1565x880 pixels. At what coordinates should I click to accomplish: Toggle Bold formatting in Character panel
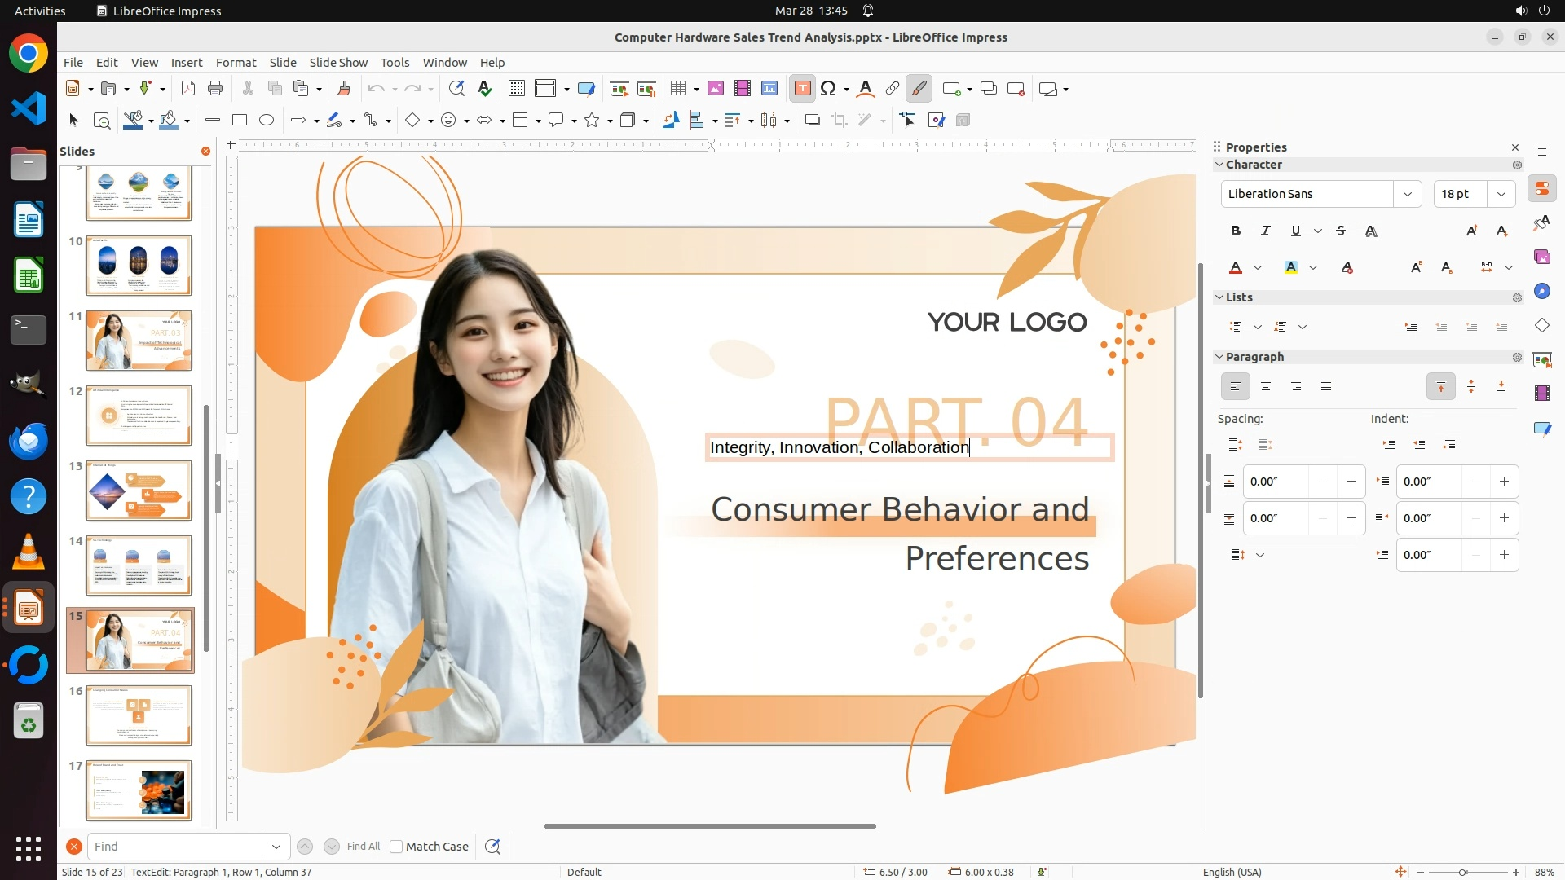(x=1236, y=231)
